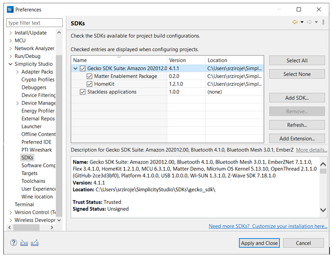The width and height of the screenshot is (332, 256).
Task: Open Need more SDKs customize installation link
Action: click(x=268, y=226)
